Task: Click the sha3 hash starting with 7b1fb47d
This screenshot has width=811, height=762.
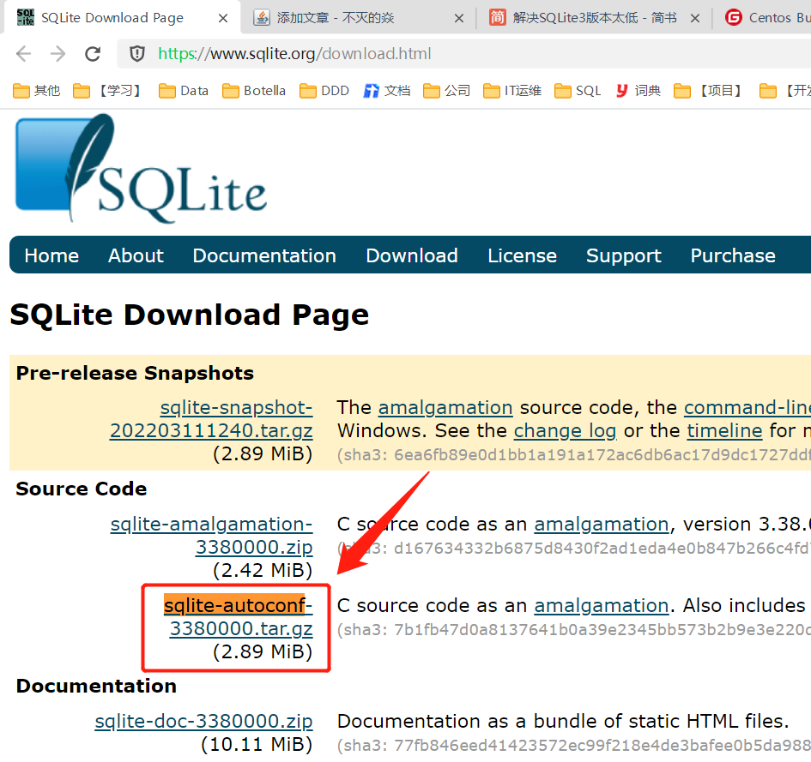Action: (574, 630)
